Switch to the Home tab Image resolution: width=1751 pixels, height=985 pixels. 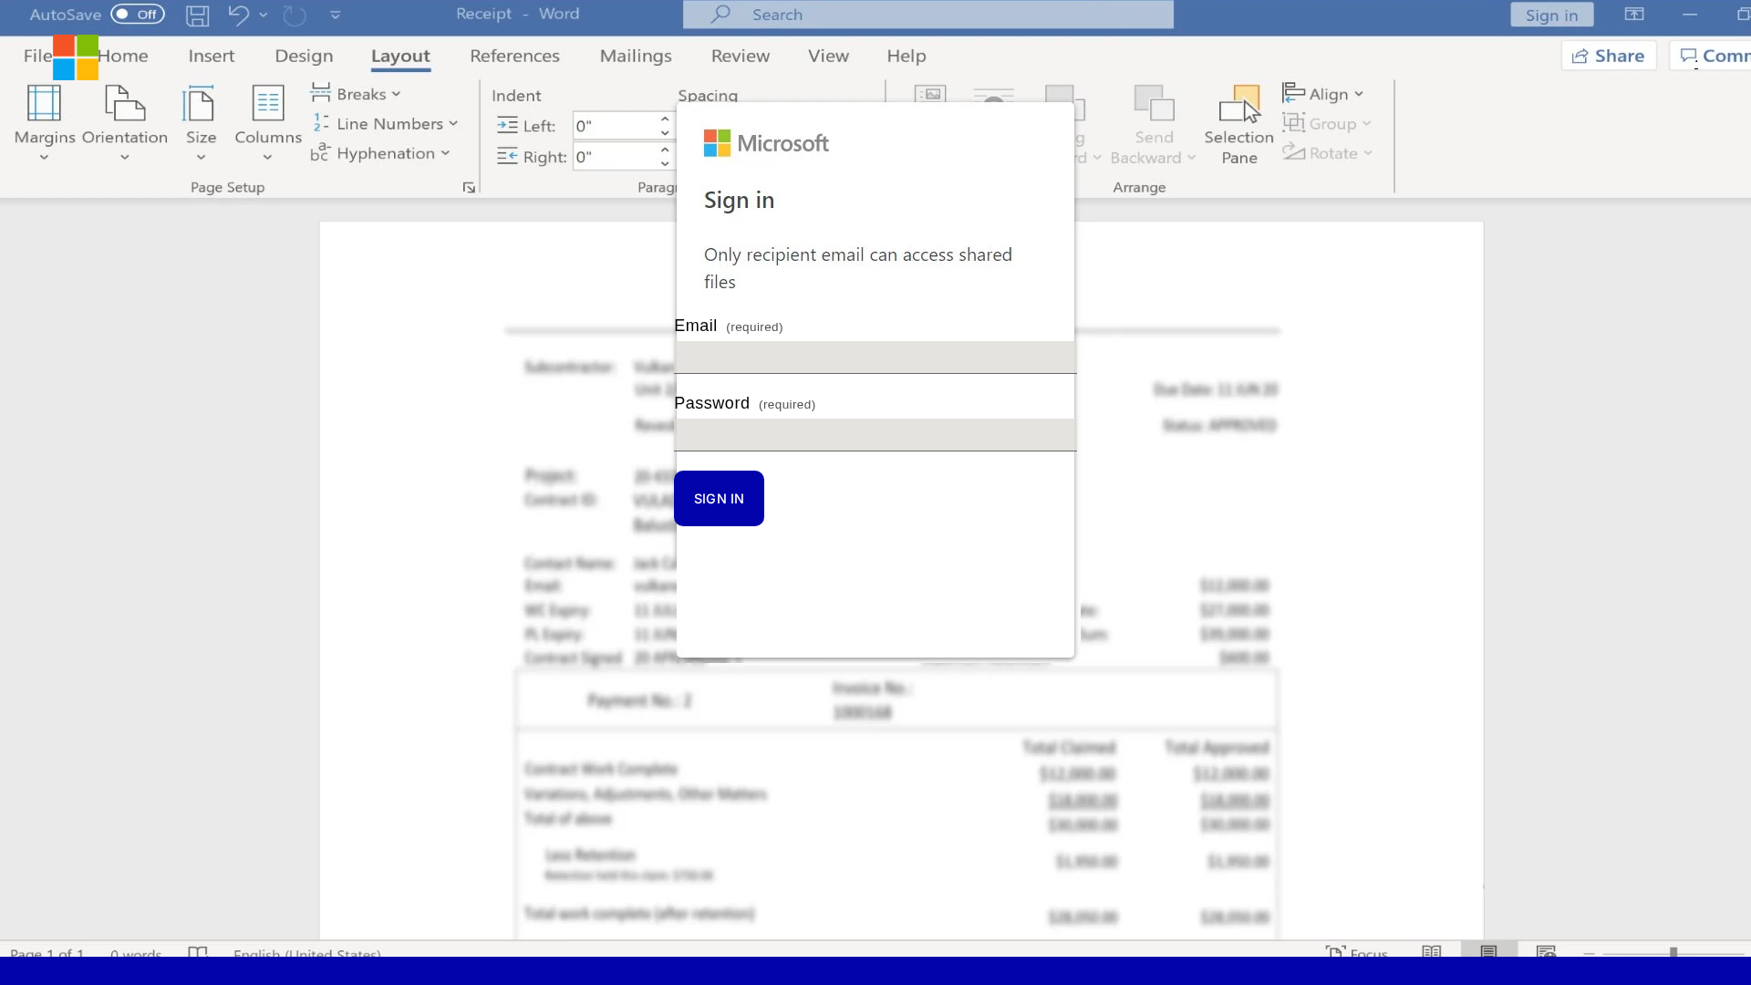tap(123, 56)
